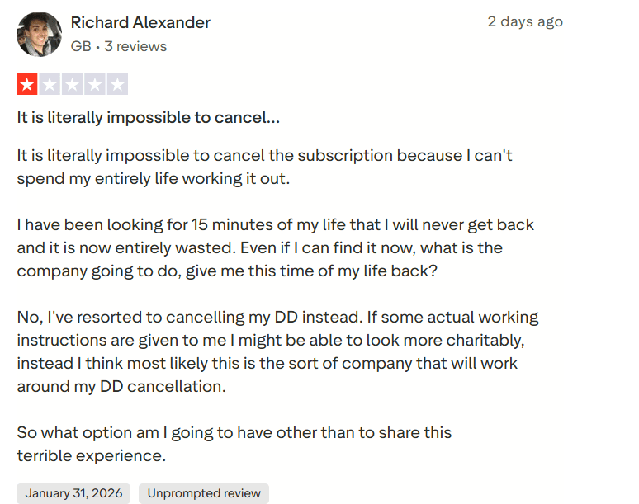Open the reviewer's 3 reviews count
Screen dimensions: 639x504
click(x=135, y=46)
